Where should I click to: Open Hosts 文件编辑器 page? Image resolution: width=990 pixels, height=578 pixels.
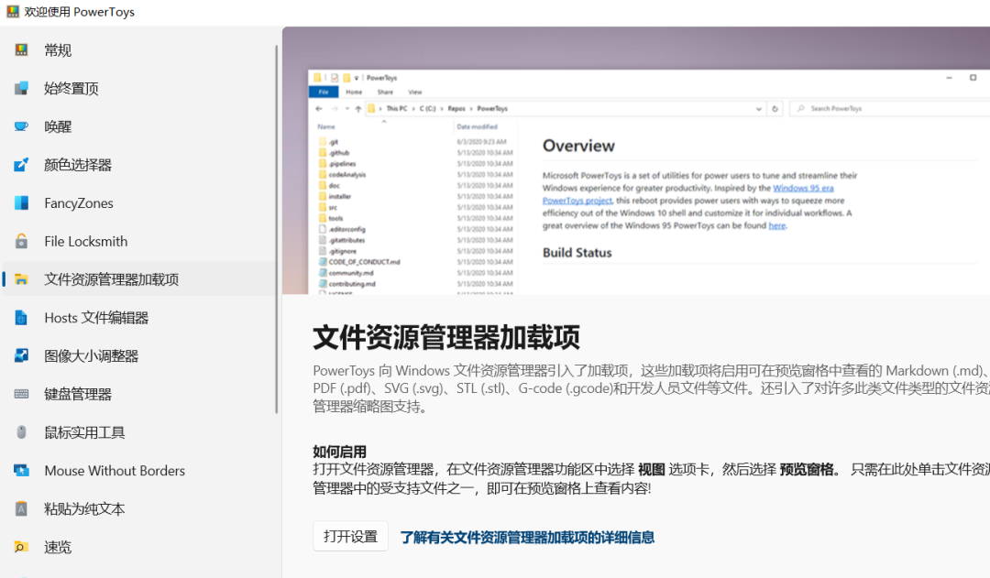pyautogui.click(x=138, y=317)
